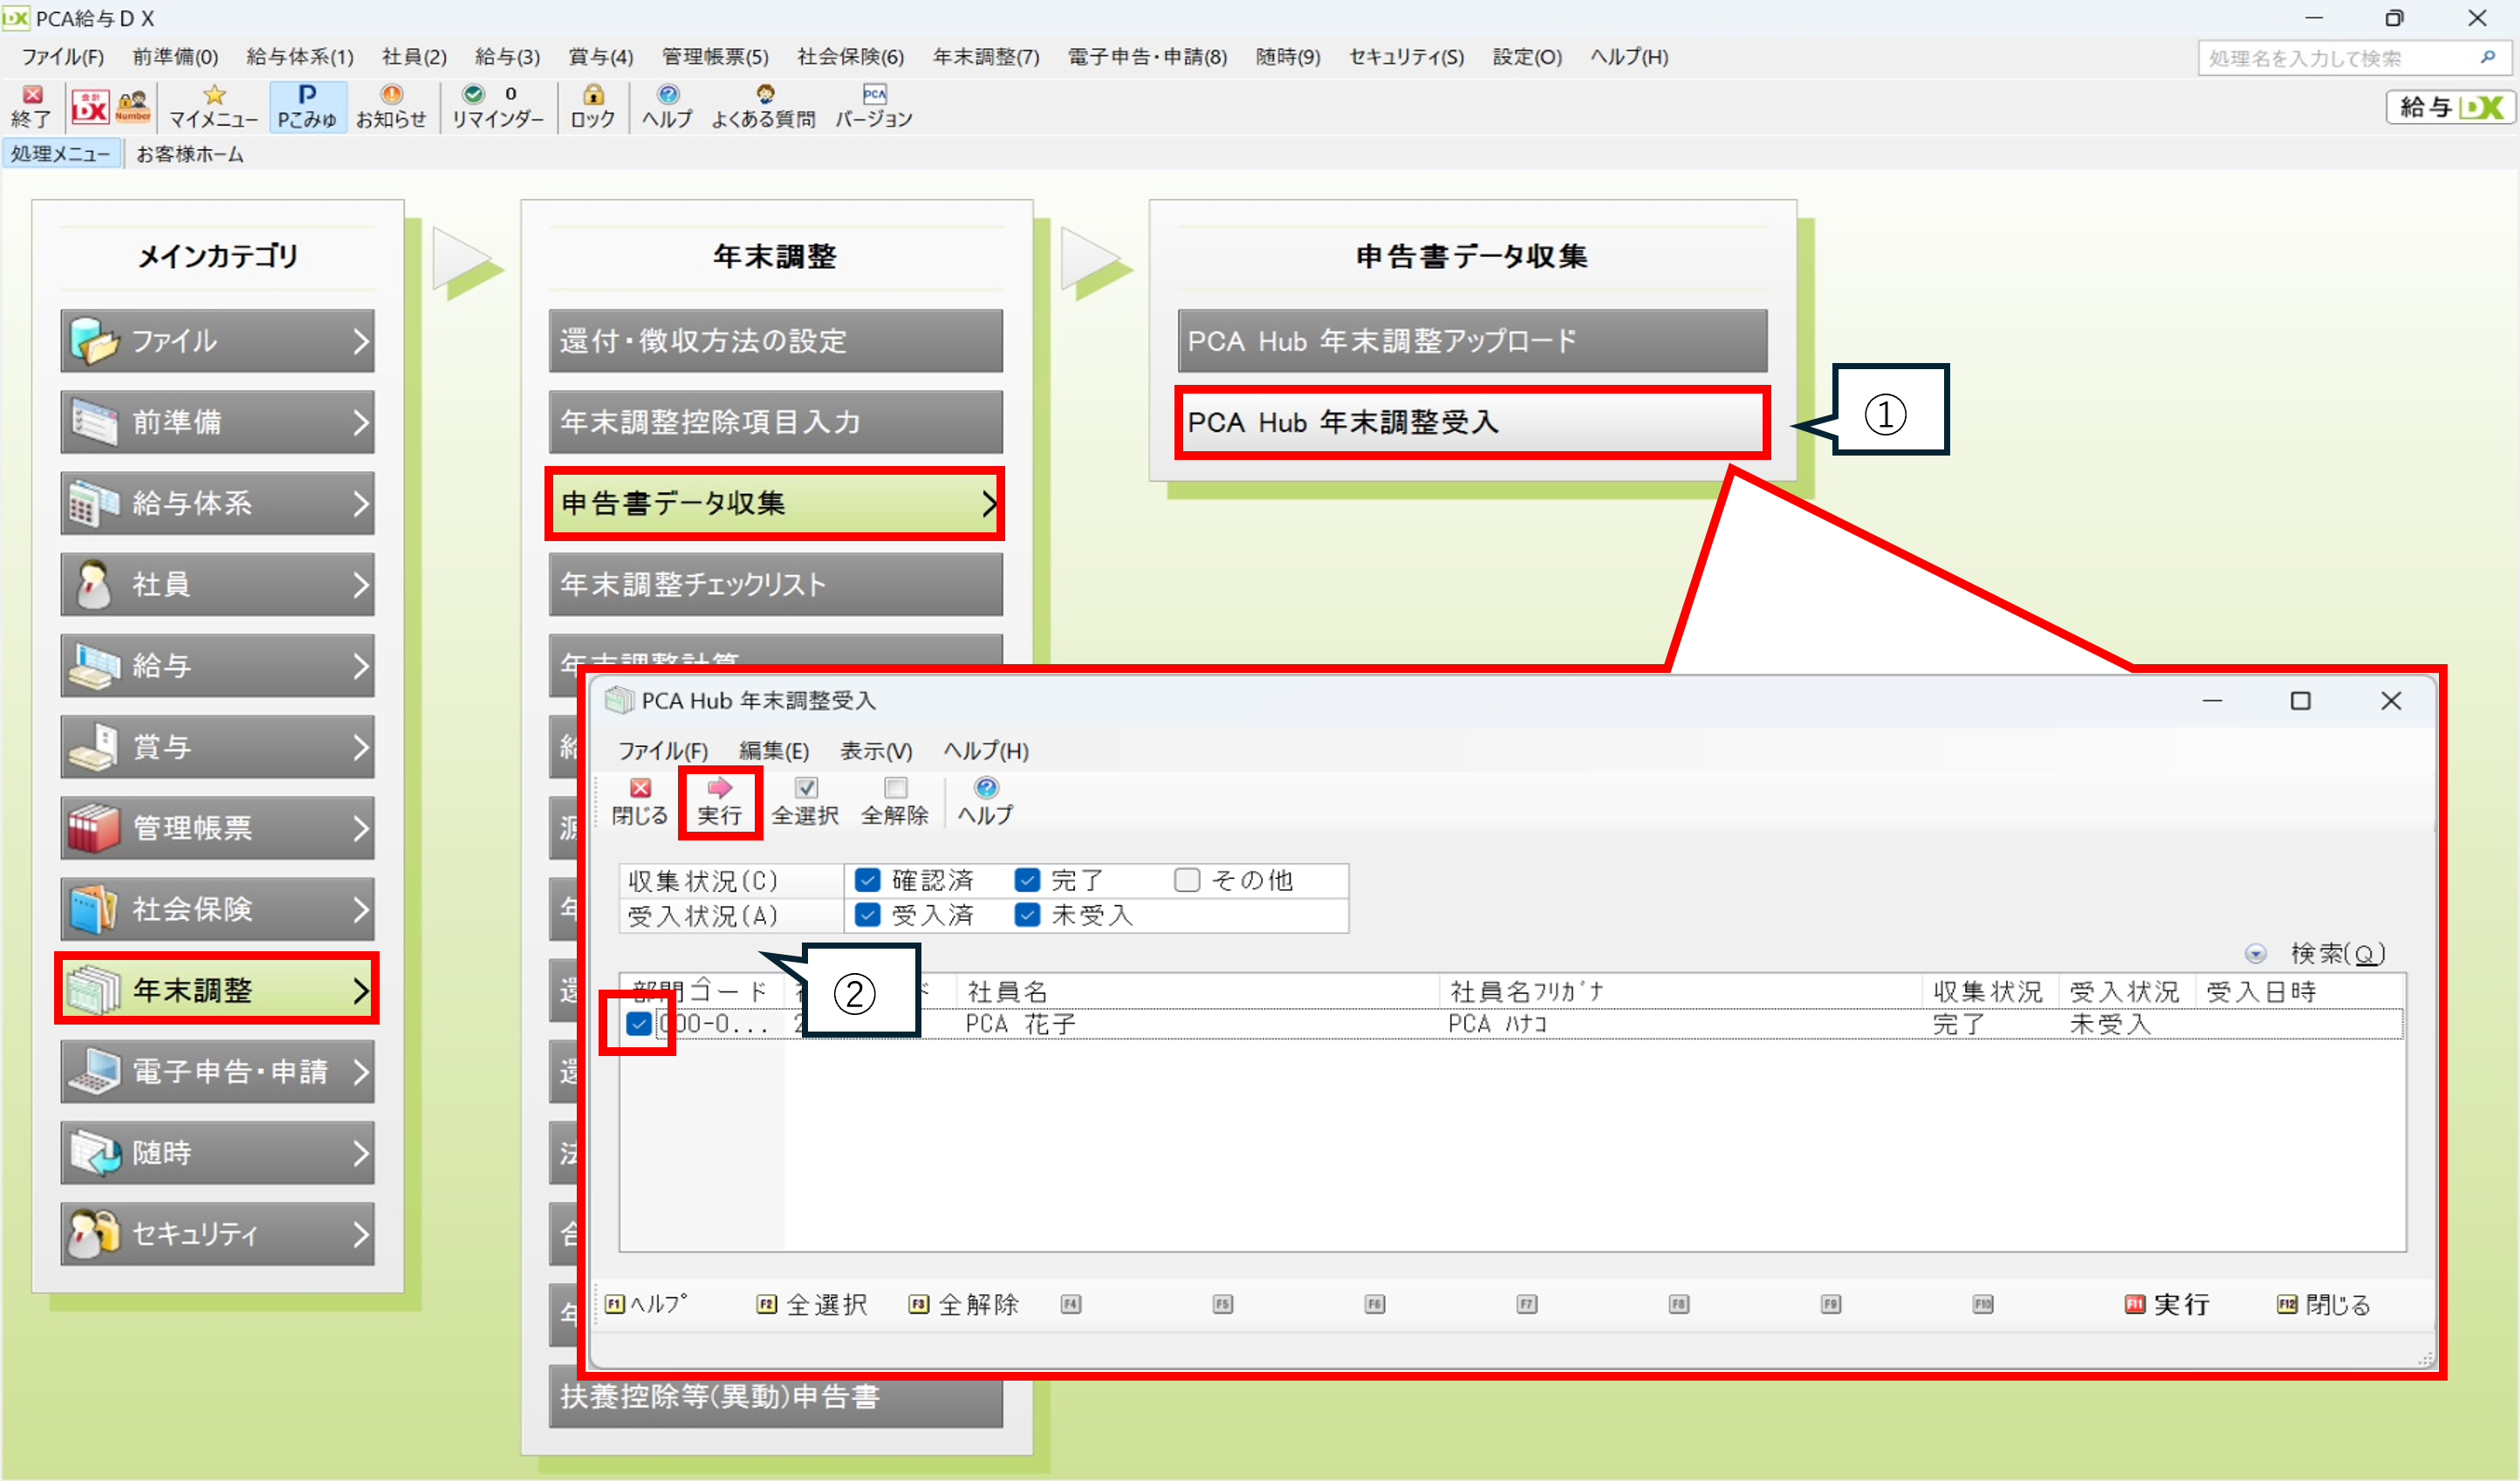Open ヘルプ icon in dialog toolbar
This screenshot has width=2520, height=1481.
tap(985, 802)
